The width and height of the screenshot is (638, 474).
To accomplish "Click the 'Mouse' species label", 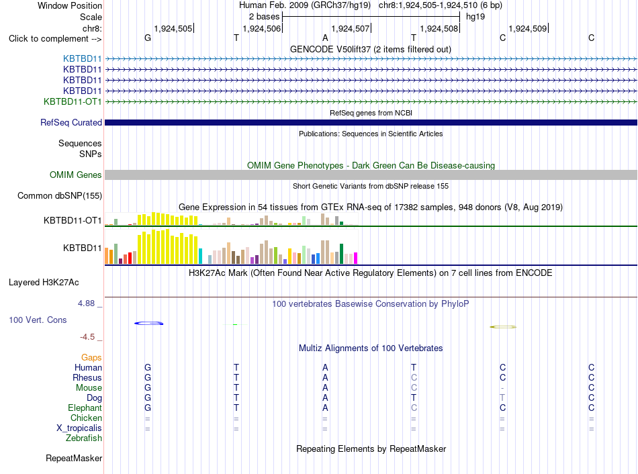I will pyautogui.click(x=89, y=388).
